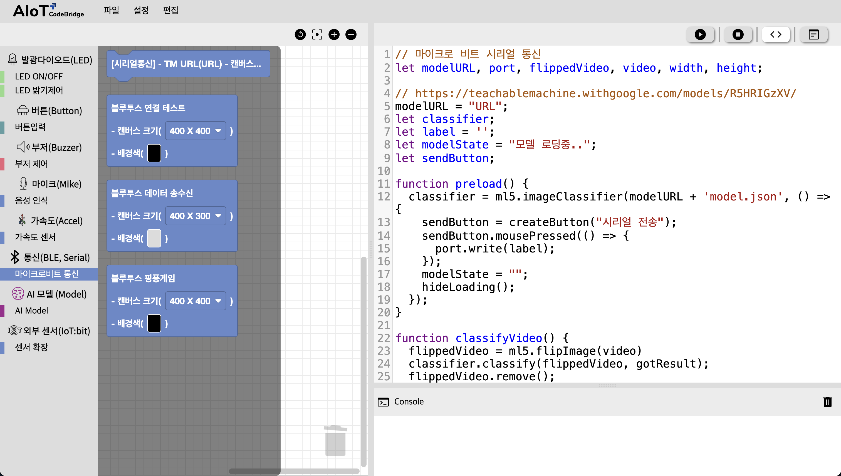Select LED ON/OFF category
Viewport: 841px width, 476px height.
(49, 76)
